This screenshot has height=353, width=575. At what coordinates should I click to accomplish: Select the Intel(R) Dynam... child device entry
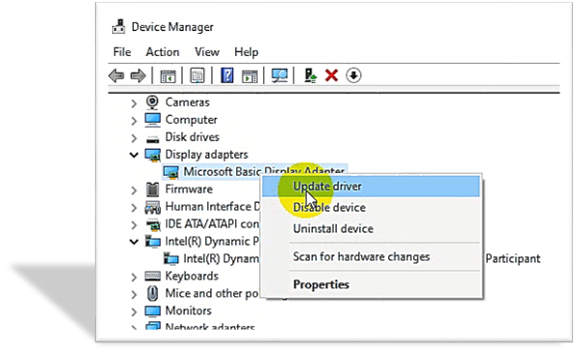tap(221, 259)
